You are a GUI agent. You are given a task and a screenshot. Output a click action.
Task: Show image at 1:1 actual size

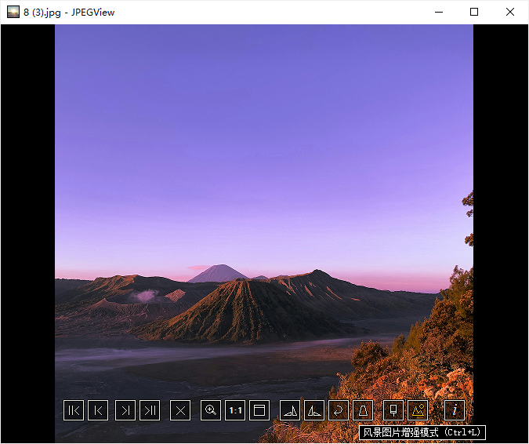tap(235, 410)
